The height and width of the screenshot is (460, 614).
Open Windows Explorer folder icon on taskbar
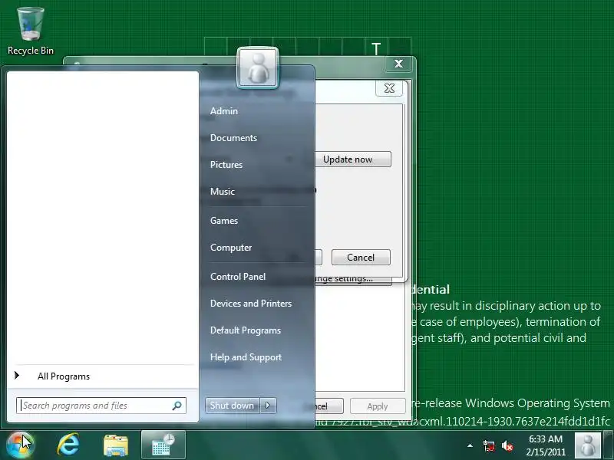pyautogui.click(x=116, y=445)
